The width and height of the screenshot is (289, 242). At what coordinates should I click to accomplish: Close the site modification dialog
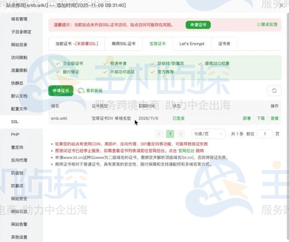click(x=282, y=6)
